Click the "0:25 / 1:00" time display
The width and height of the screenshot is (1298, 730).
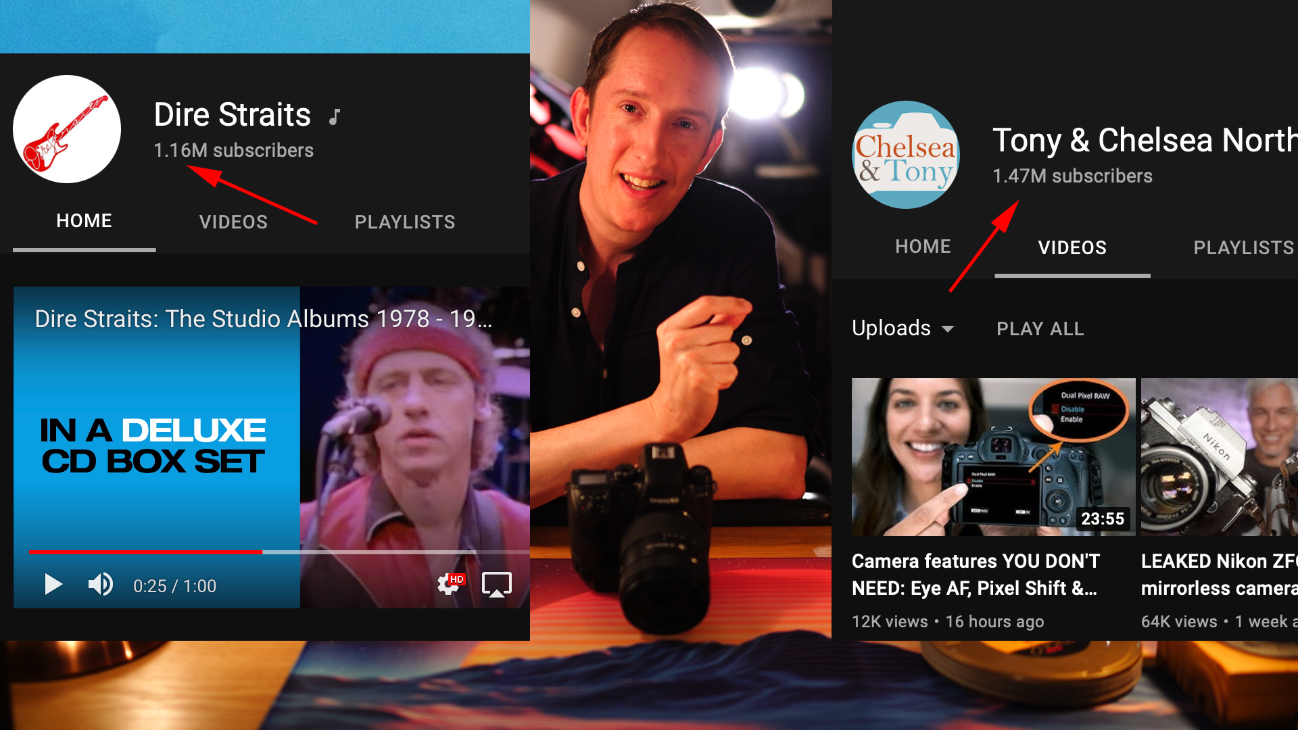tap(174, 586)
